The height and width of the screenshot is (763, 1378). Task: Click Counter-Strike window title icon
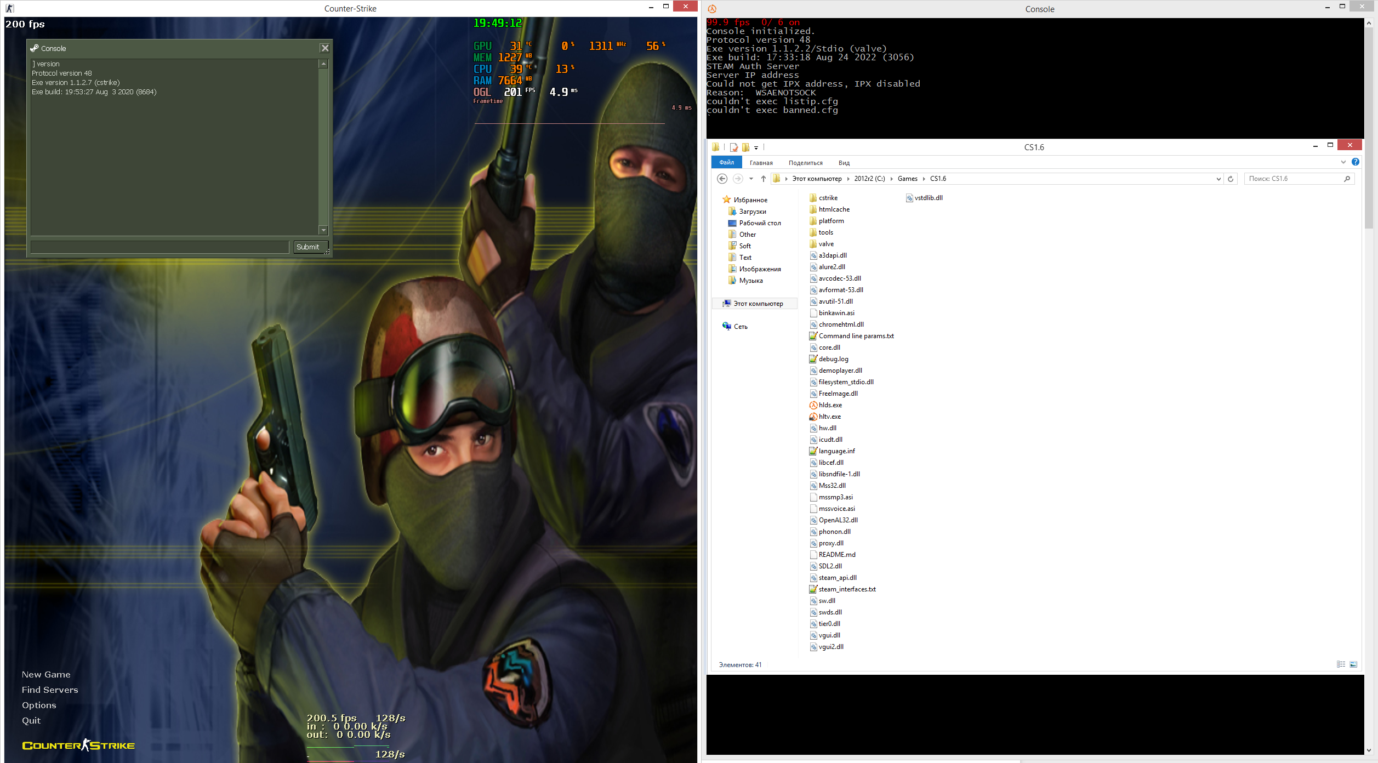pos(10,8)
